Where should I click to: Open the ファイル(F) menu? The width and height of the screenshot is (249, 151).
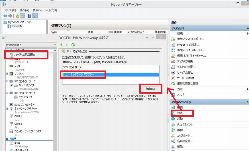click(10, 10)
